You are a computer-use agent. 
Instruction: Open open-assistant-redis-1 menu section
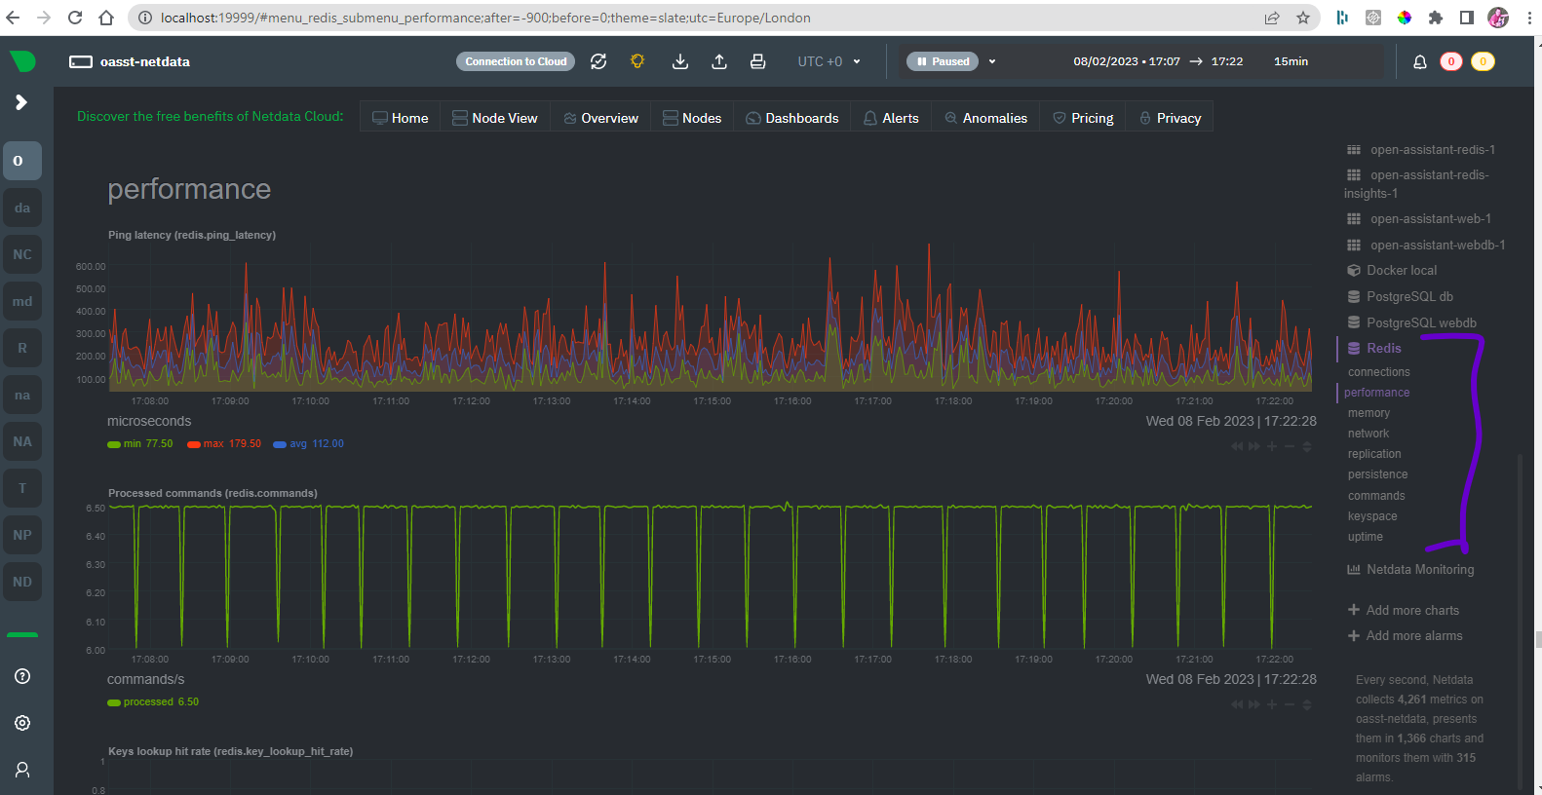(1420, 150)
